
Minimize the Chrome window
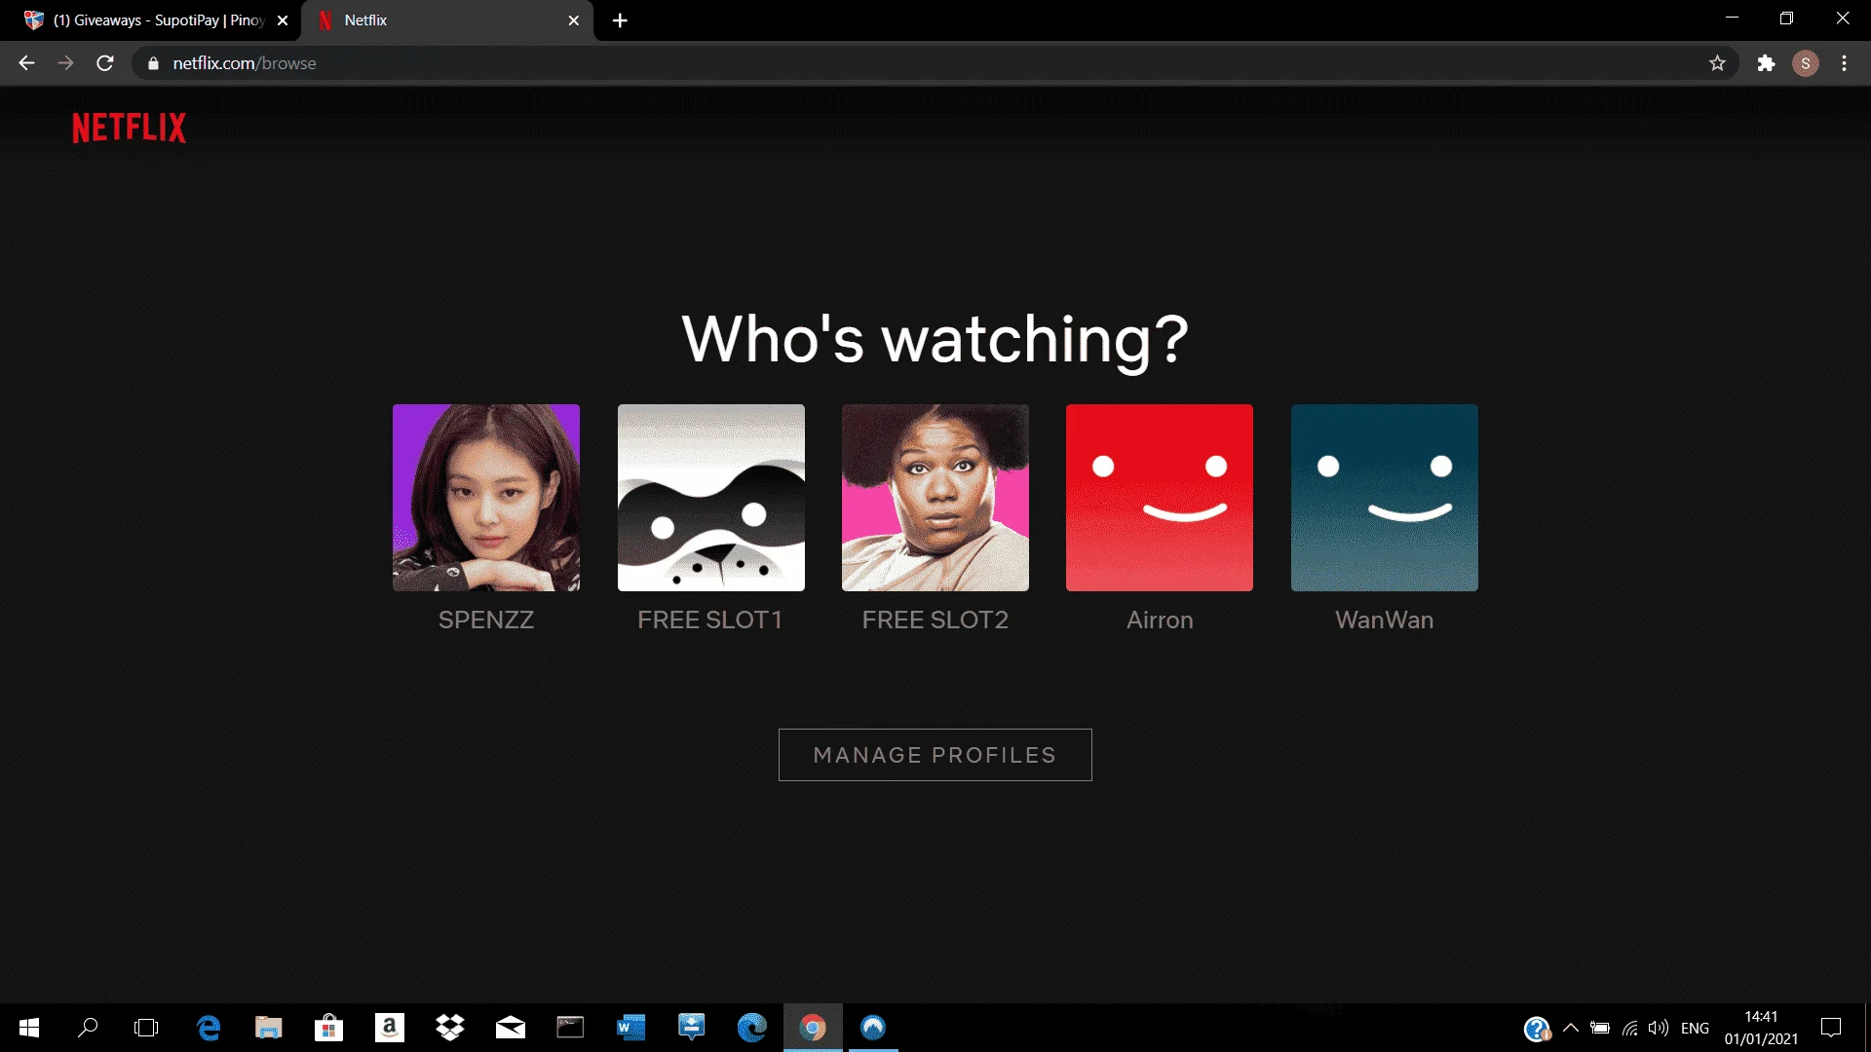coord(1732,19)
